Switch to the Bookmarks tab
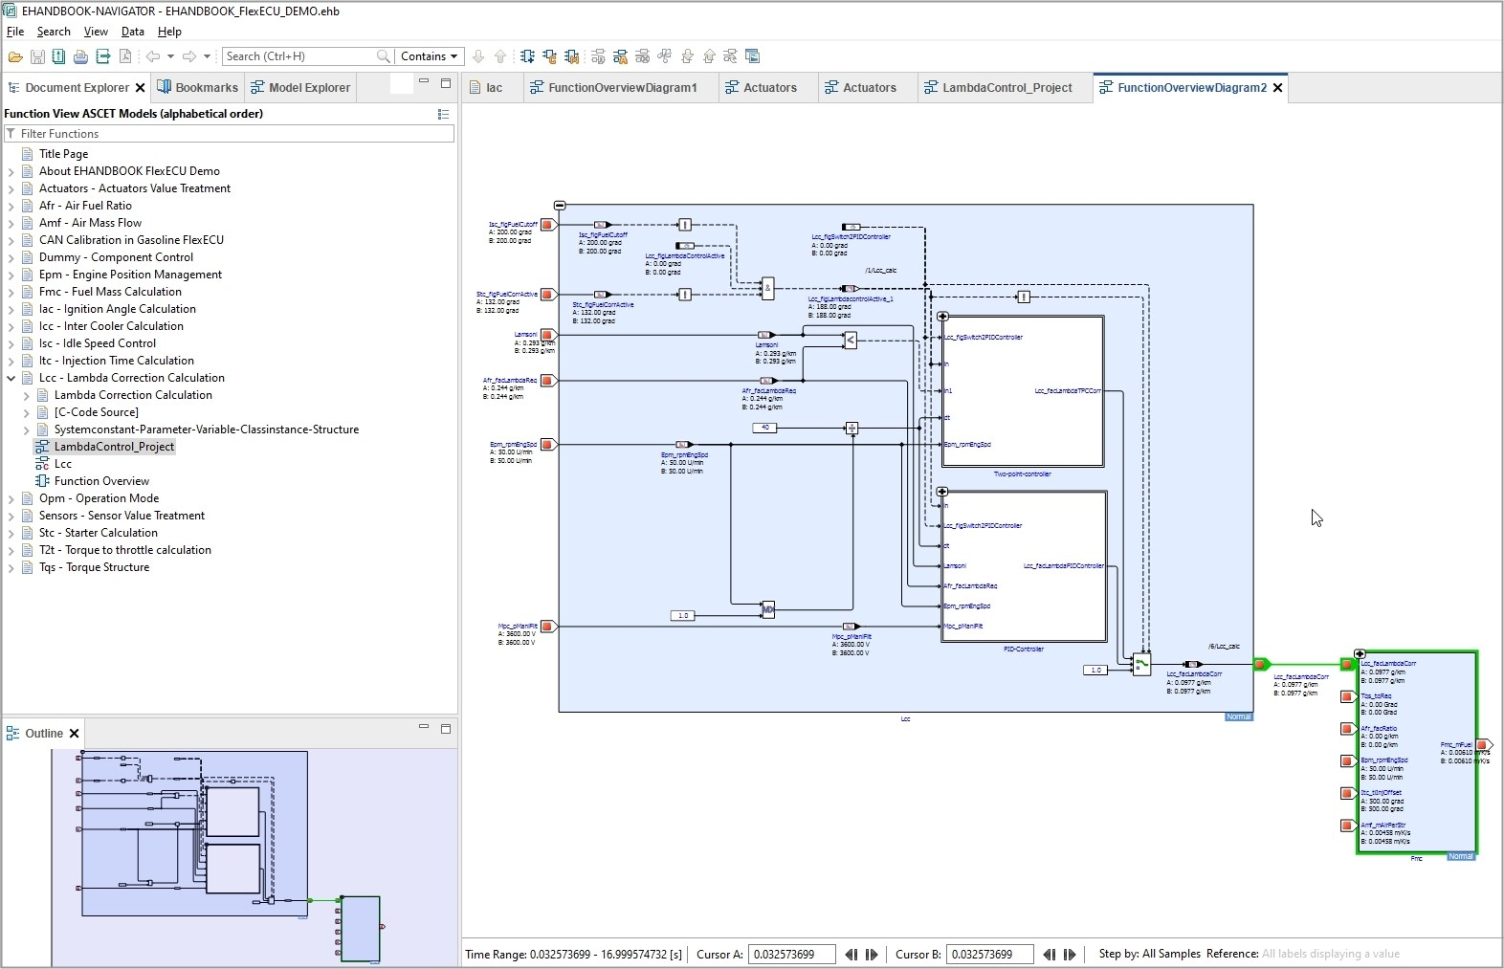Image resolution: width=1504 pixels, height=969 pixels. coord(197,88)
